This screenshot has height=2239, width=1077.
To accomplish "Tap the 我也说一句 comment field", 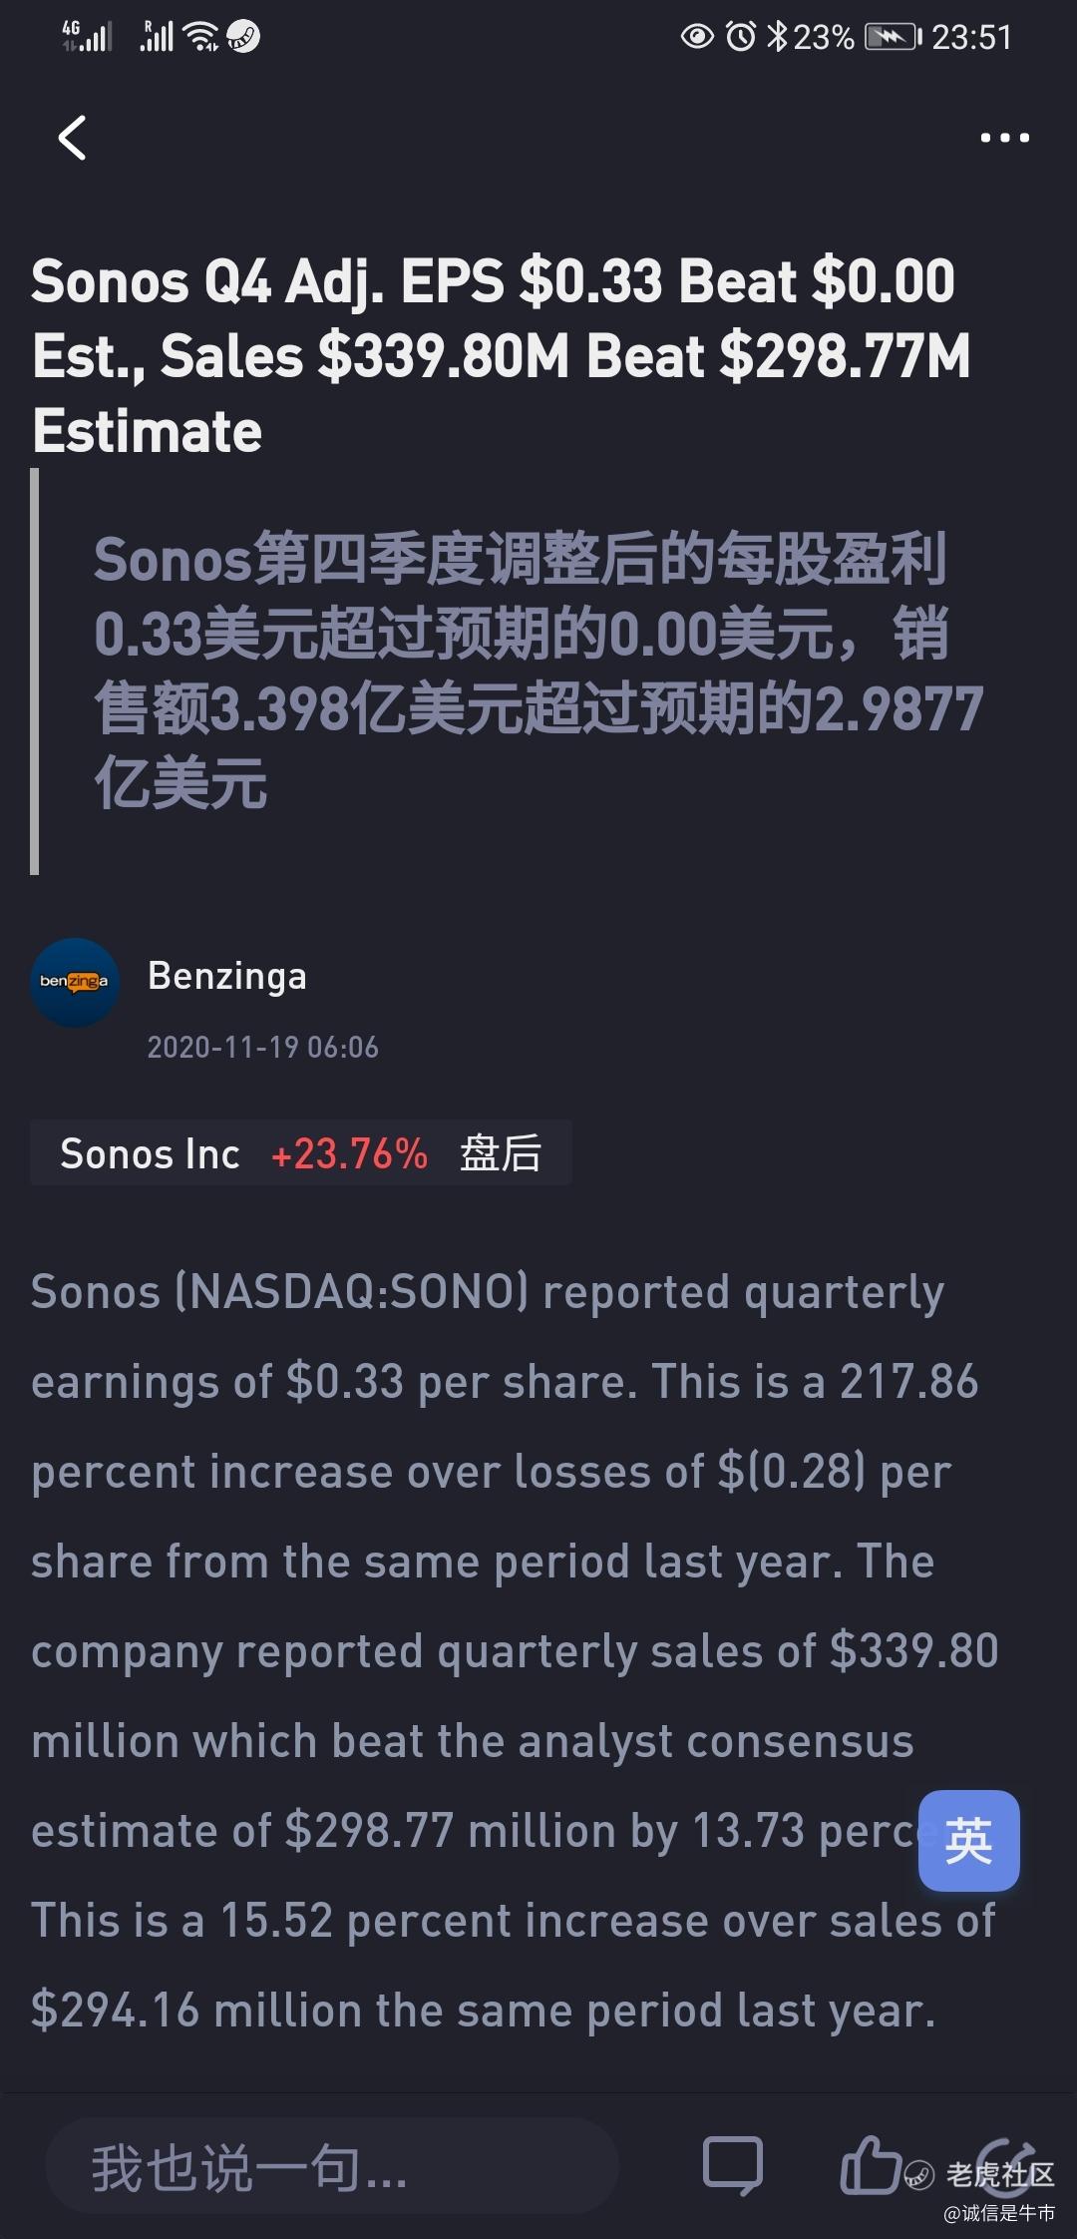I will pyautogui.click(x=331, y=2167).
